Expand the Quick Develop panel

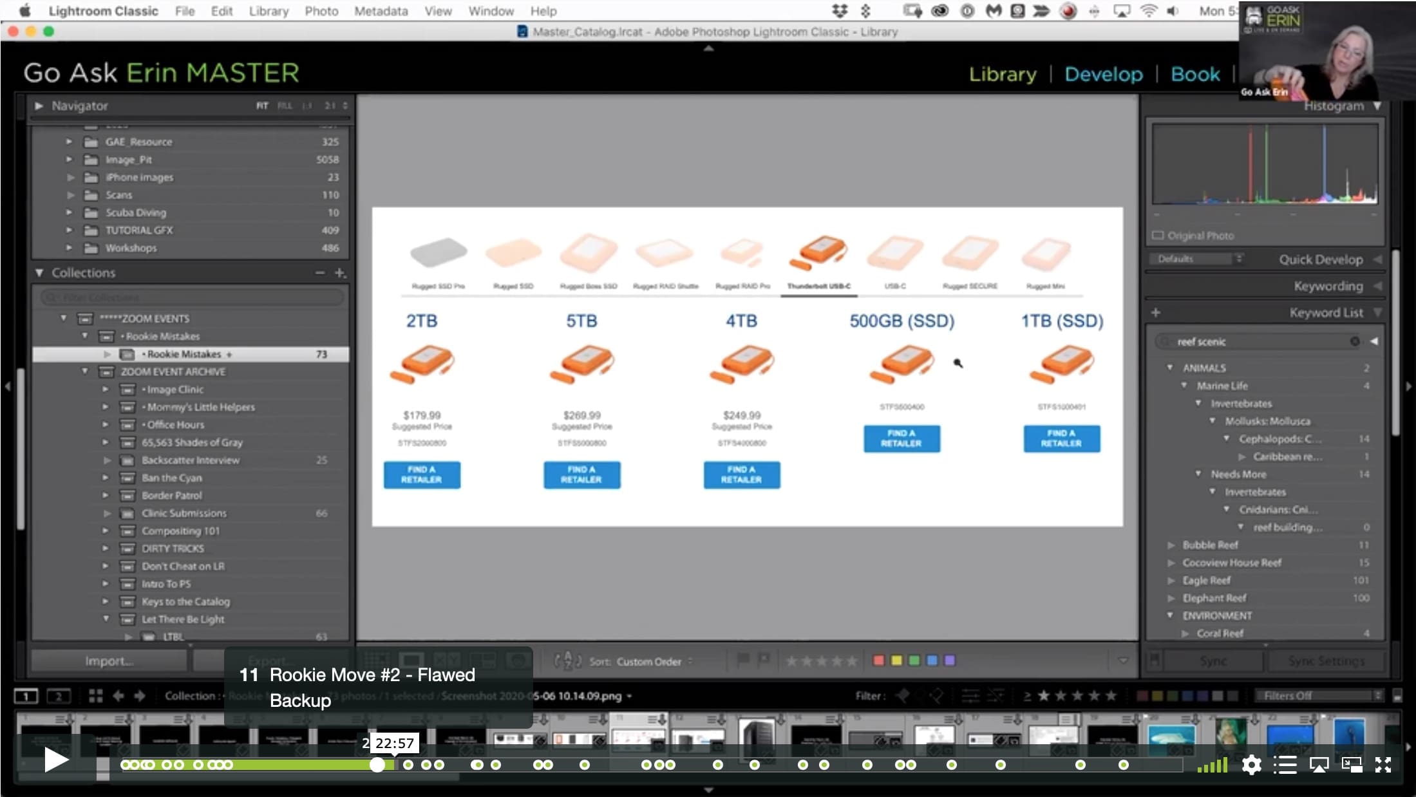pyautogui.click(x=1377, y=259)
